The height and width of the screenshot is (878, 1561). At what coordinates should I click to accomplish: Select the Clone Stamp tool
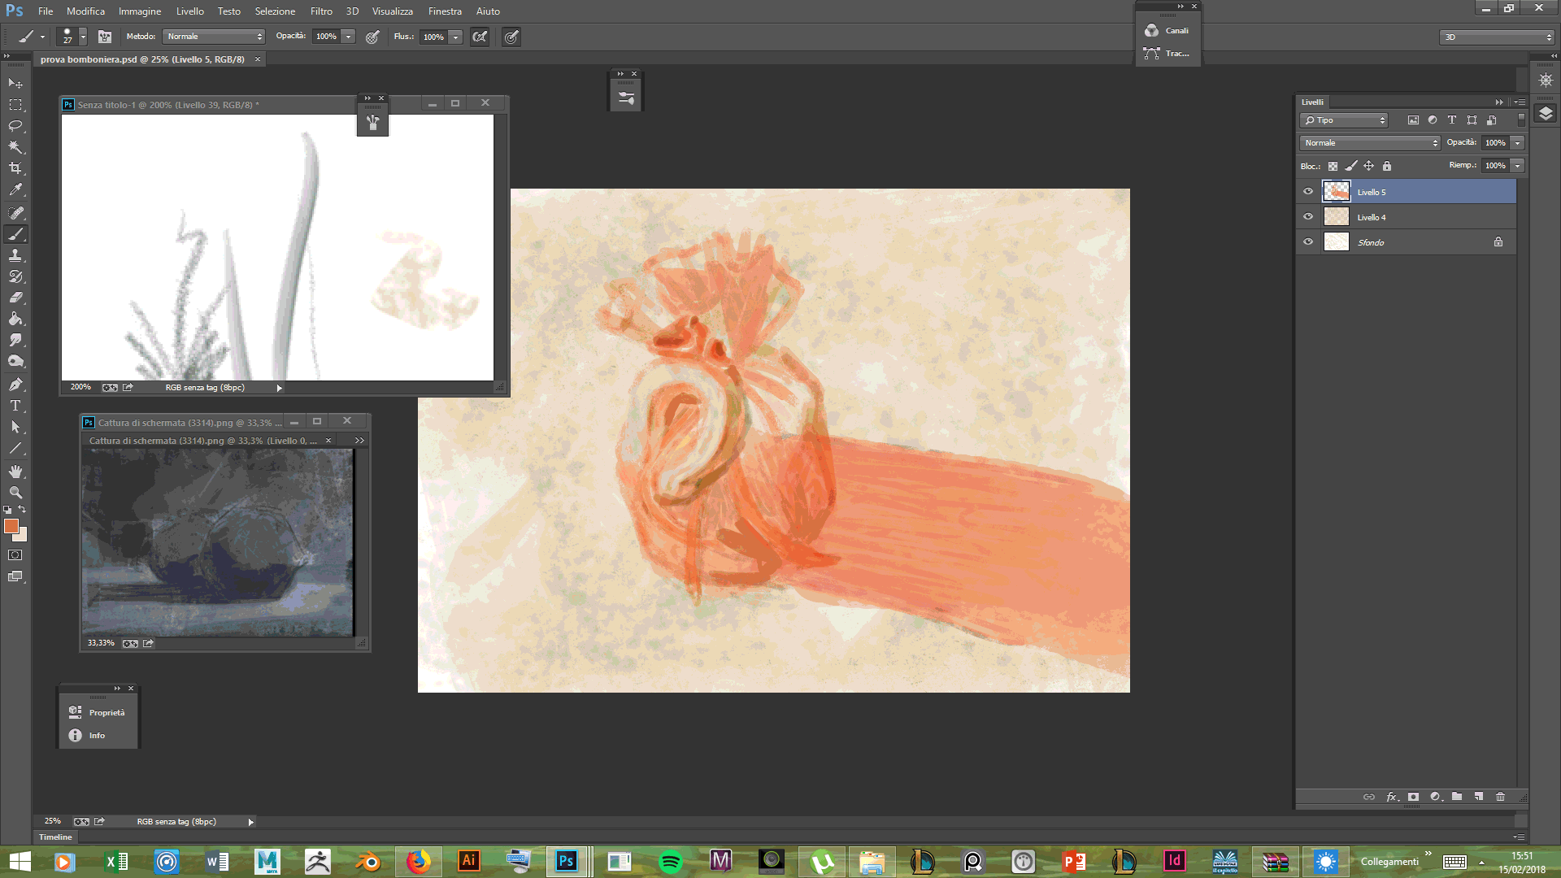point(15,255)
